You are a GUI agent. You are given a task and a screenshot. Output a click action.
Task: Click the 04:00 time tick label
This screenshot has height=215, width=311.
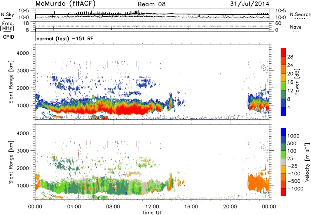(x=74, y=207)
